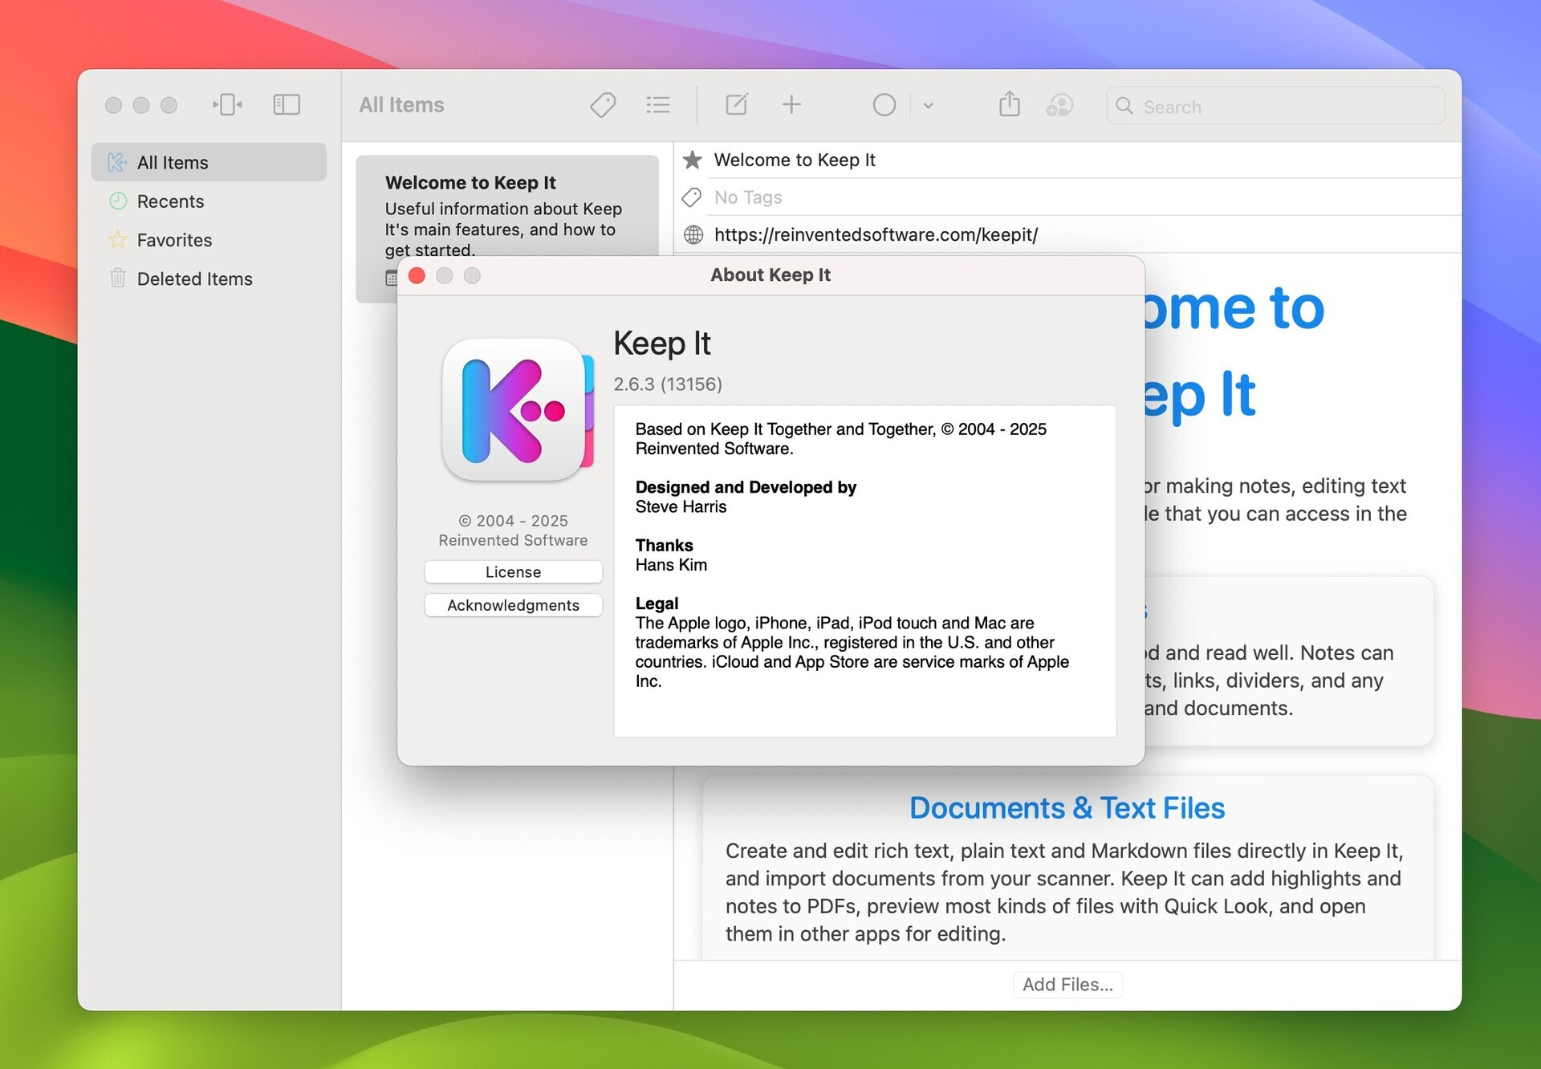Click the Deleted Items trash icon

click(118, 278)
